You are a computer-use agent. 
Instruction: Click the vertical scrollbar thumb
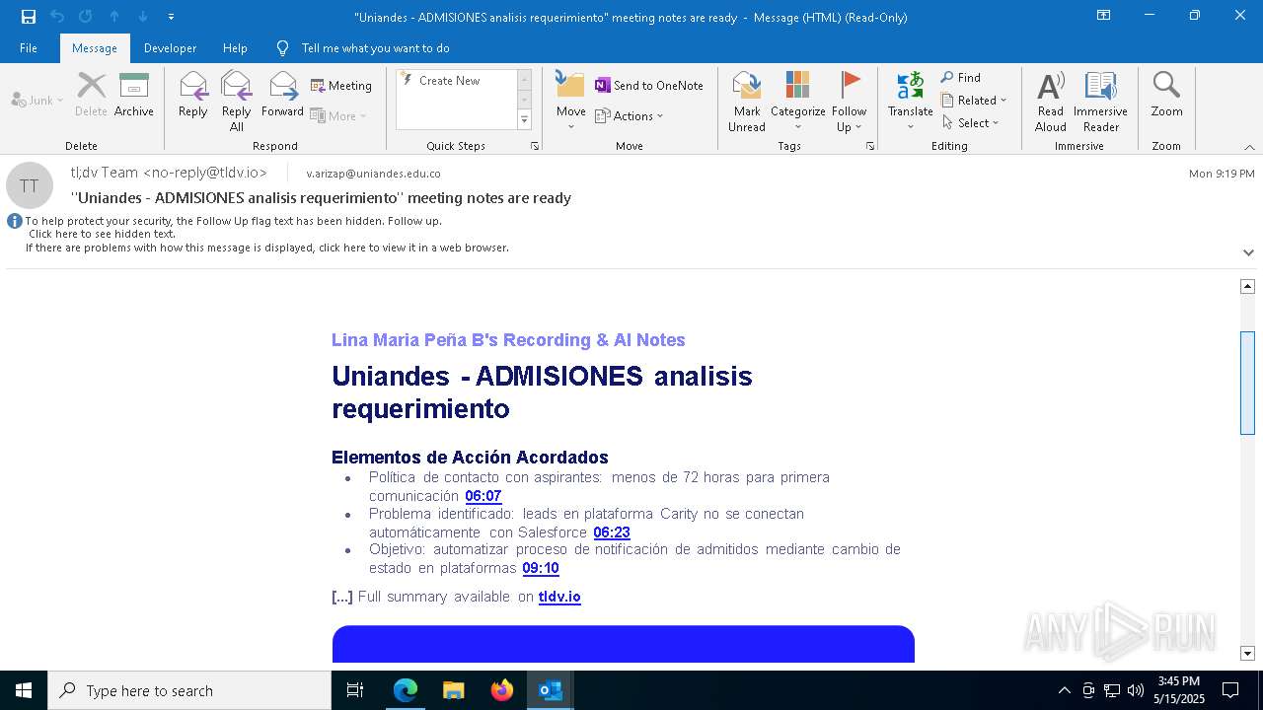1247,383
